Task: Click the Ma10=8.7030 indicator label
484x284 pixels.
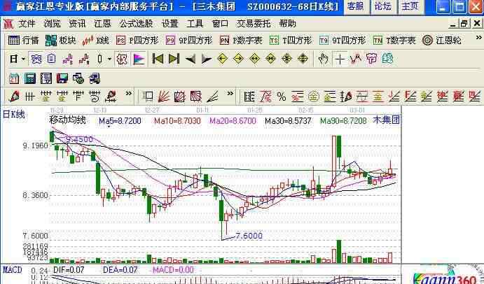Action: pos(177,121)
